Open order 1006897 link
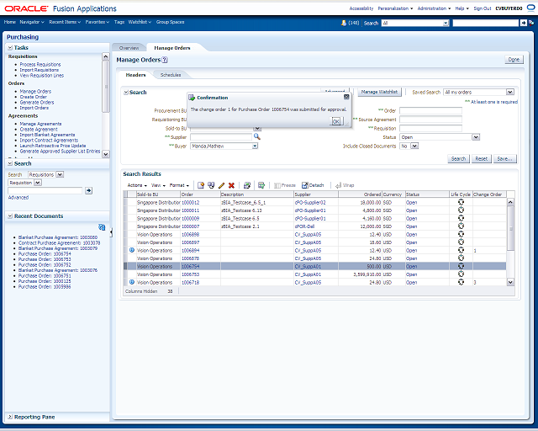 191,242
